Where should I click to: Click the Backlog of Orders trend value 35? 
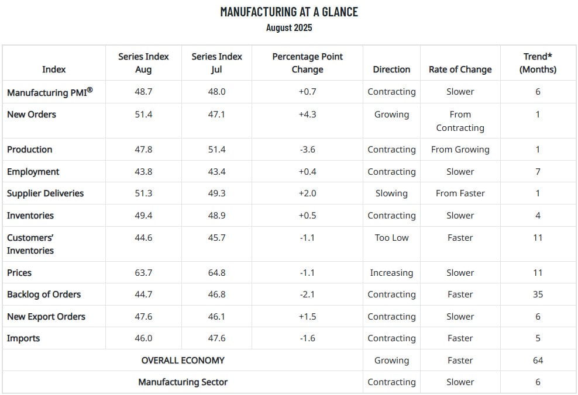(x=538, y=294)
